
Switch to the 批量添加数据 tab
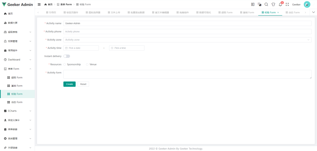pos(136,13)
